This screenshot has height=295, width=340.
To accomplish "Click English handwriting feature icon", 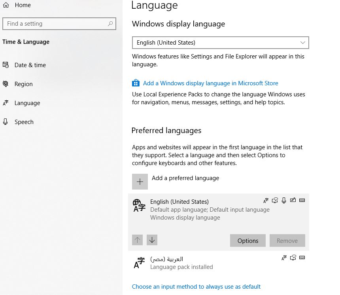I will (x=293, y=200).
